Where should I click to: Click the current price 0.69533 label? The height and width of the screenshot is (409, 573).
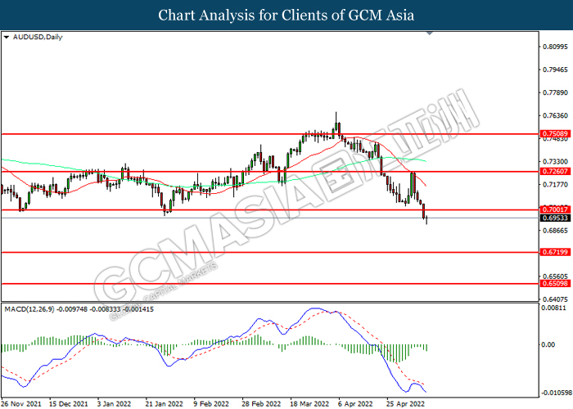pos(555,218)
